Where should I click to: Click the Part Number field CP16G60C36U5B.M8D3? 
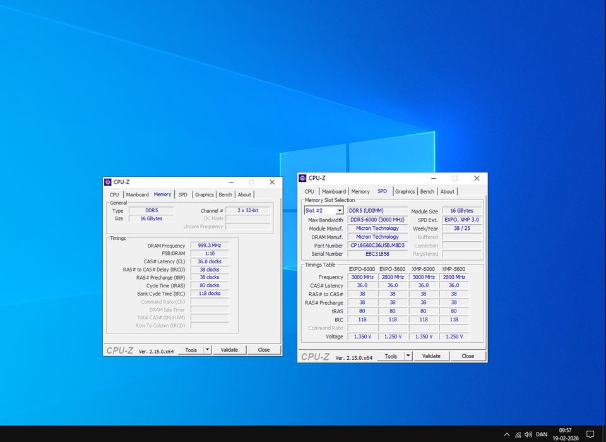[377, 246]
